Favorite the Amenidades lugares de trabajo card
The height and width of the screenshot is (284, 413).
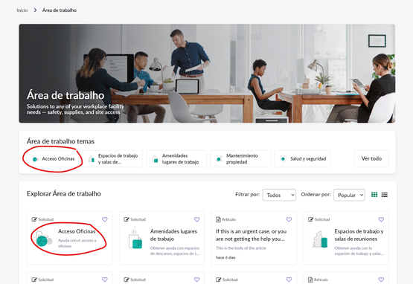tap(196, 219)
